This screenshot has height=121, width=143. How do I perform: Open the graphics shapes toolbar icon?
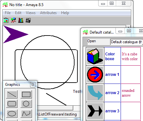[x=13, y=20]
